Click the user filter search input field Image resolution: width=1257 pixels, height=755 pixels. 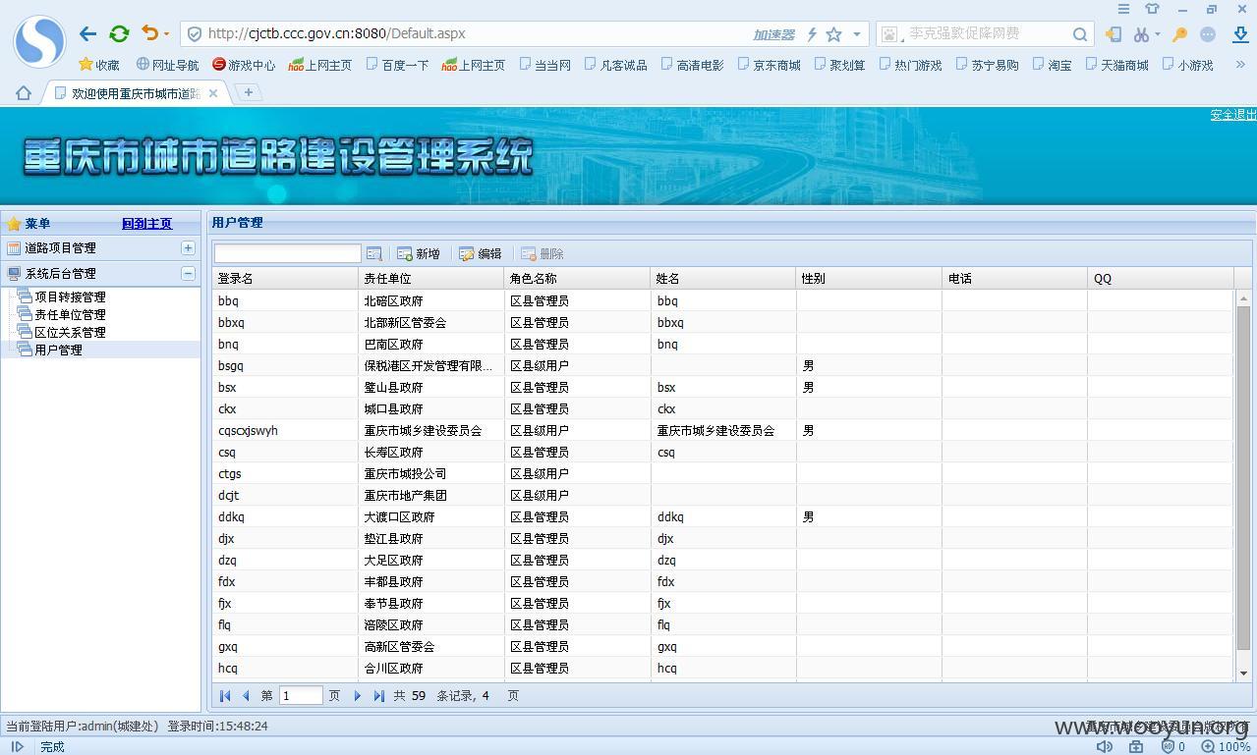(x=288, y=253)
